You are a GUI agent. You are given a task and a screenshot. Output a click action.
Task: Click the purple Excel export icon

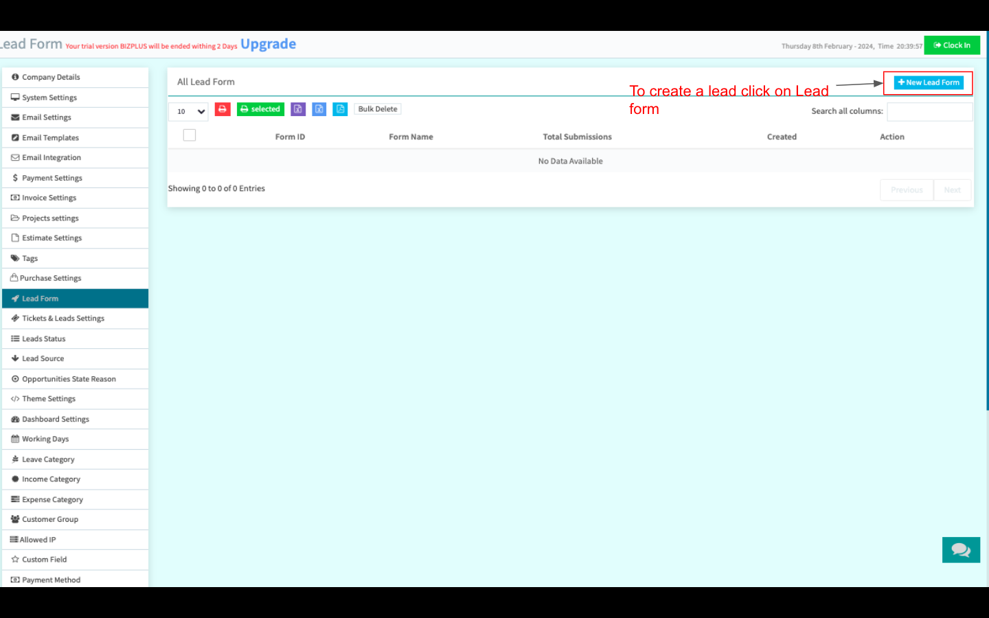(298, 109)
